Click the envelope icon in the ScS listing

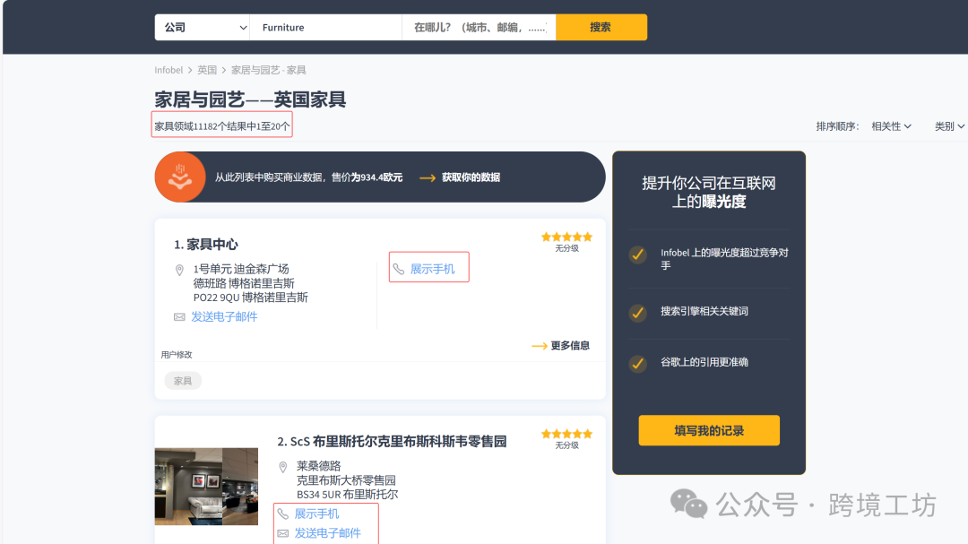285,532
